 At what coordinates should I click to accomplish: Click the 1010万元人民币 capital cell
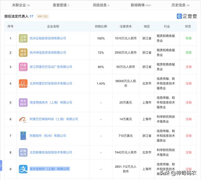[126, 38]
